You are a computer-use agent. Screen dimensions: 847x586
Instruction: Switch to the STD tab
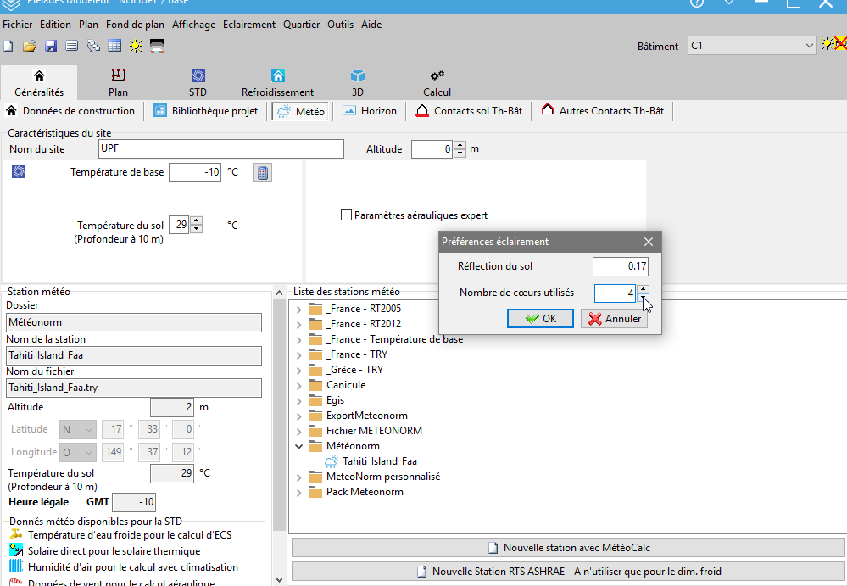point(198,82)
